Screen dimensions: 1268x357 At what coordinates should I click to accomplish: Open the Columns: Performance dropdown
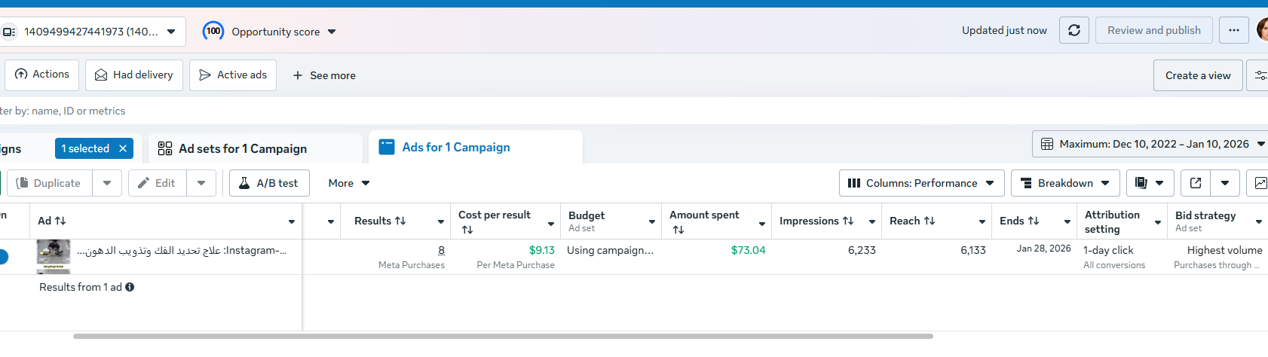click(921, 183)
